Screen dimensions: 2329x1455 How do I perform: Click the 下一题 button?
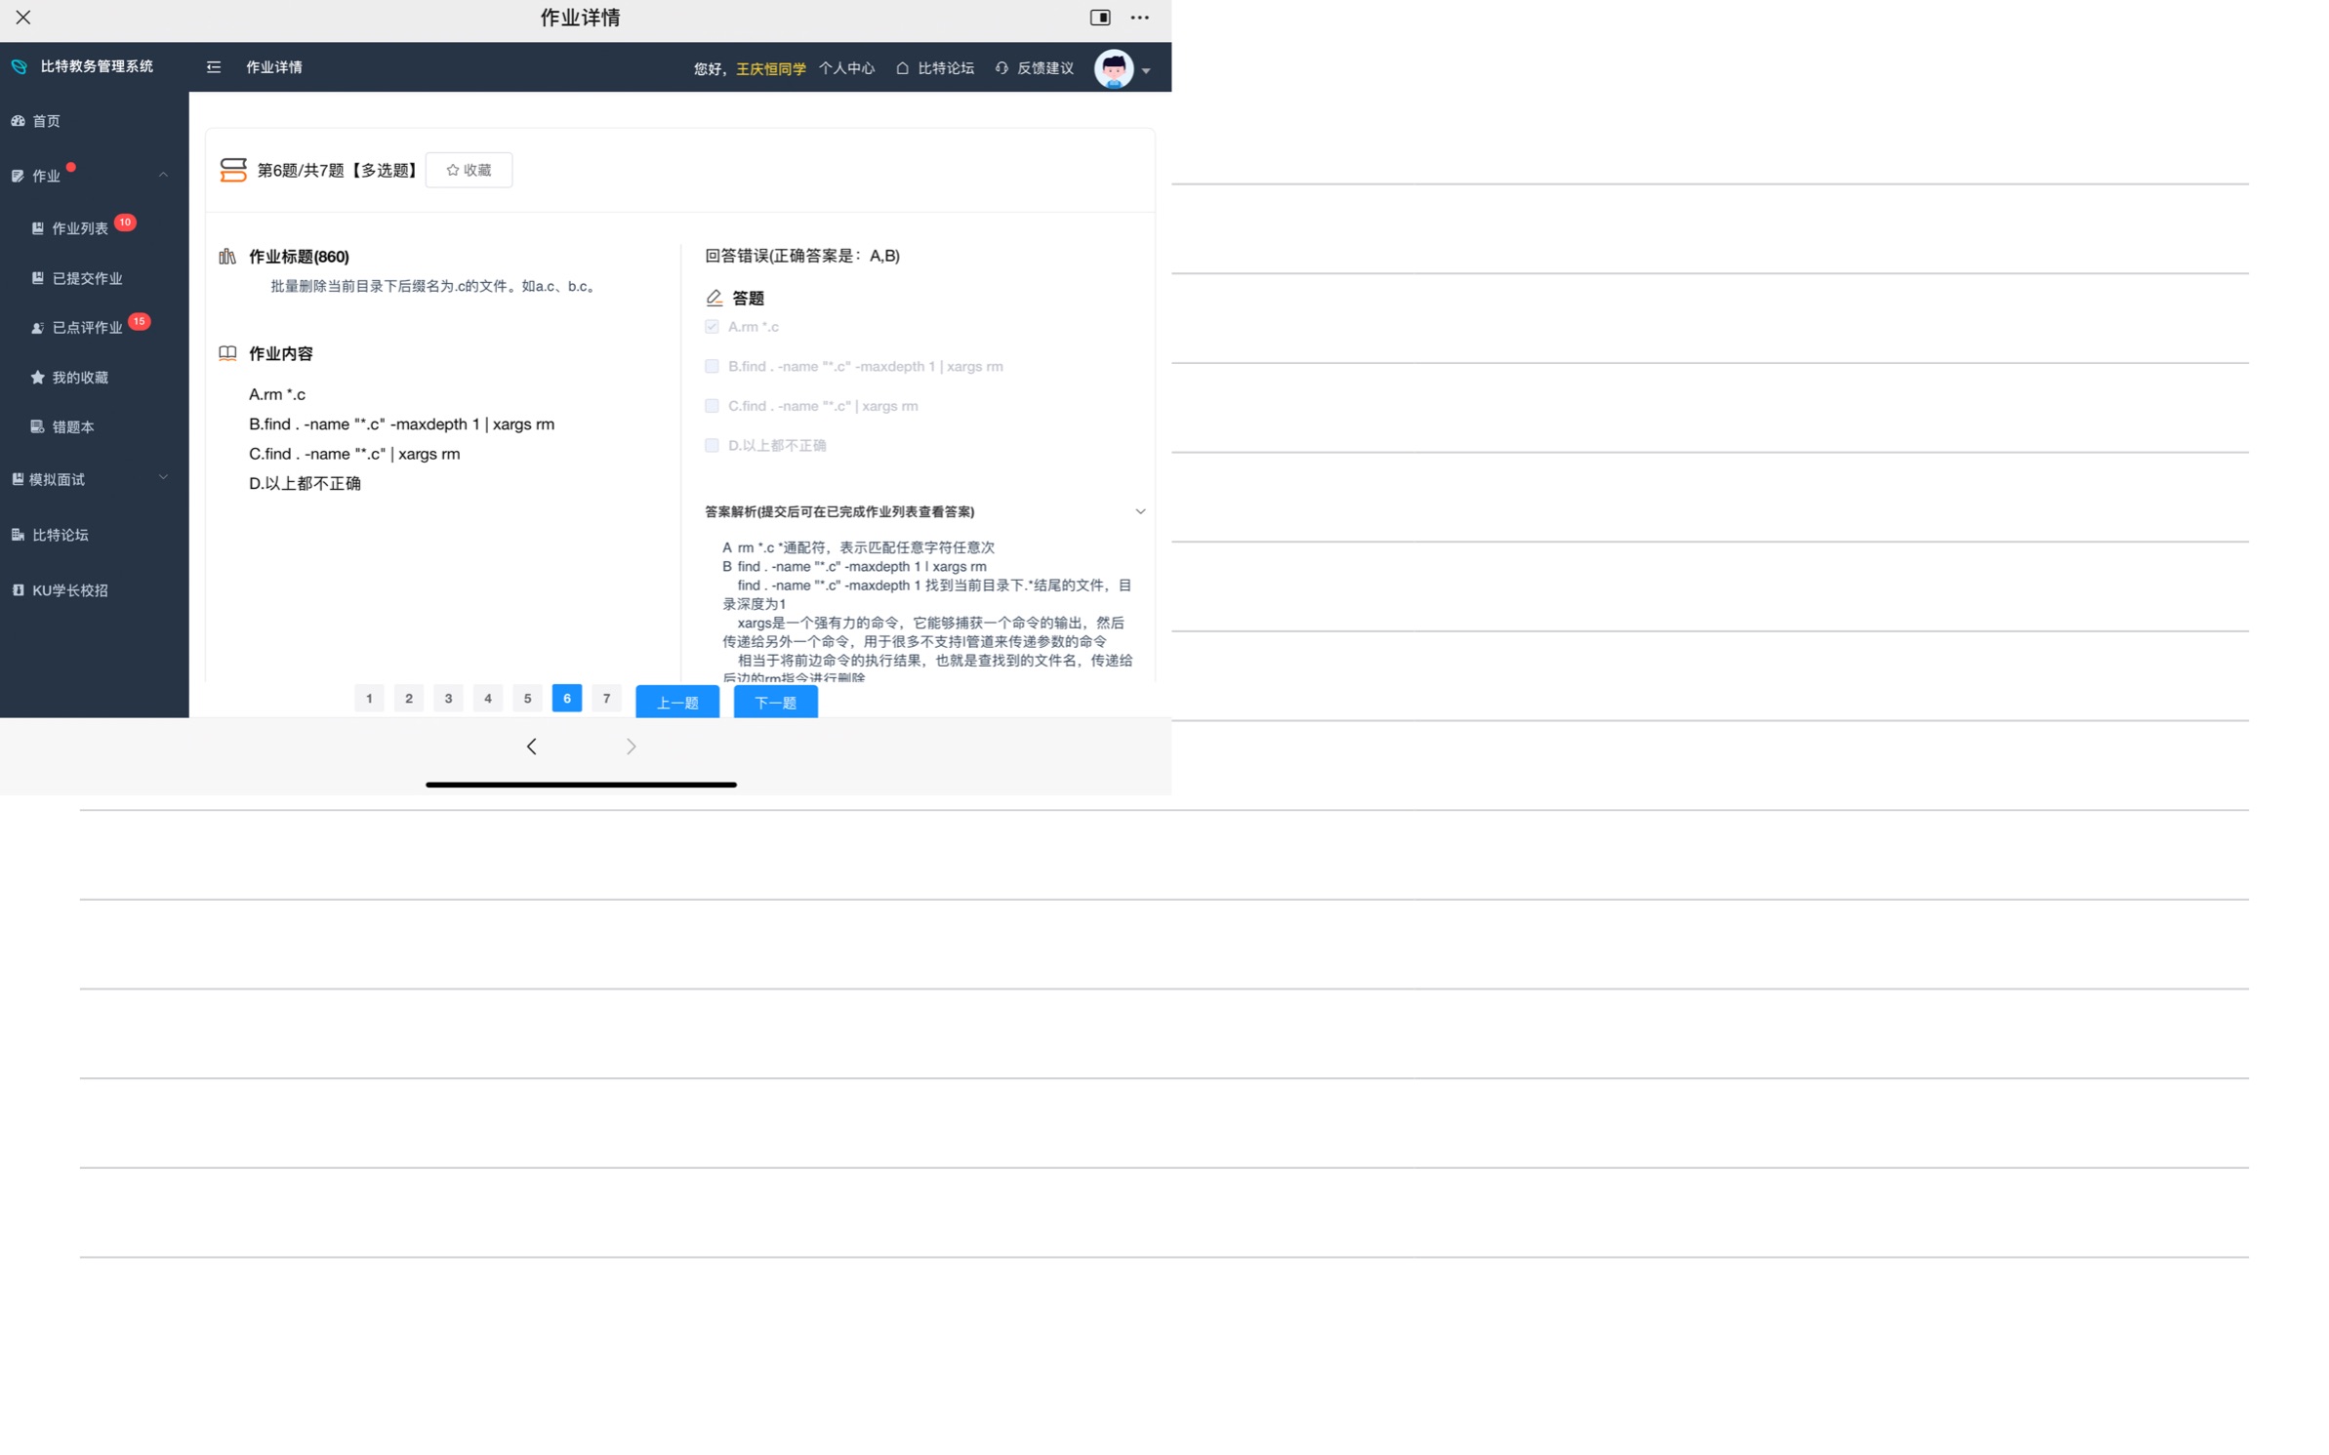pyautogui.click(x=775, y=702)
